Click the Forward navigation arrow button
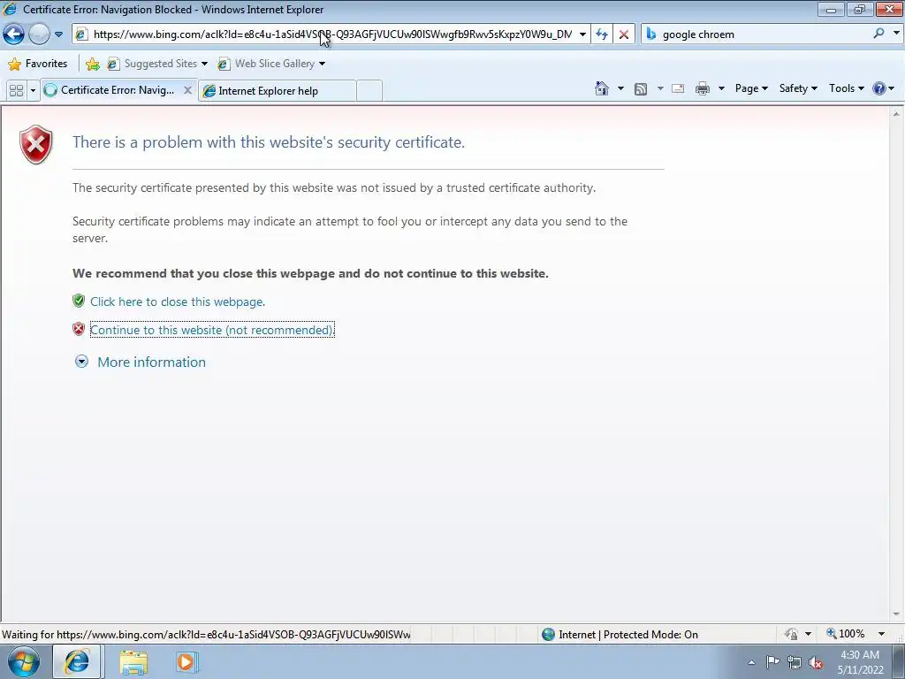This screenshot has width=905, height=679. [x=39, y=34]
